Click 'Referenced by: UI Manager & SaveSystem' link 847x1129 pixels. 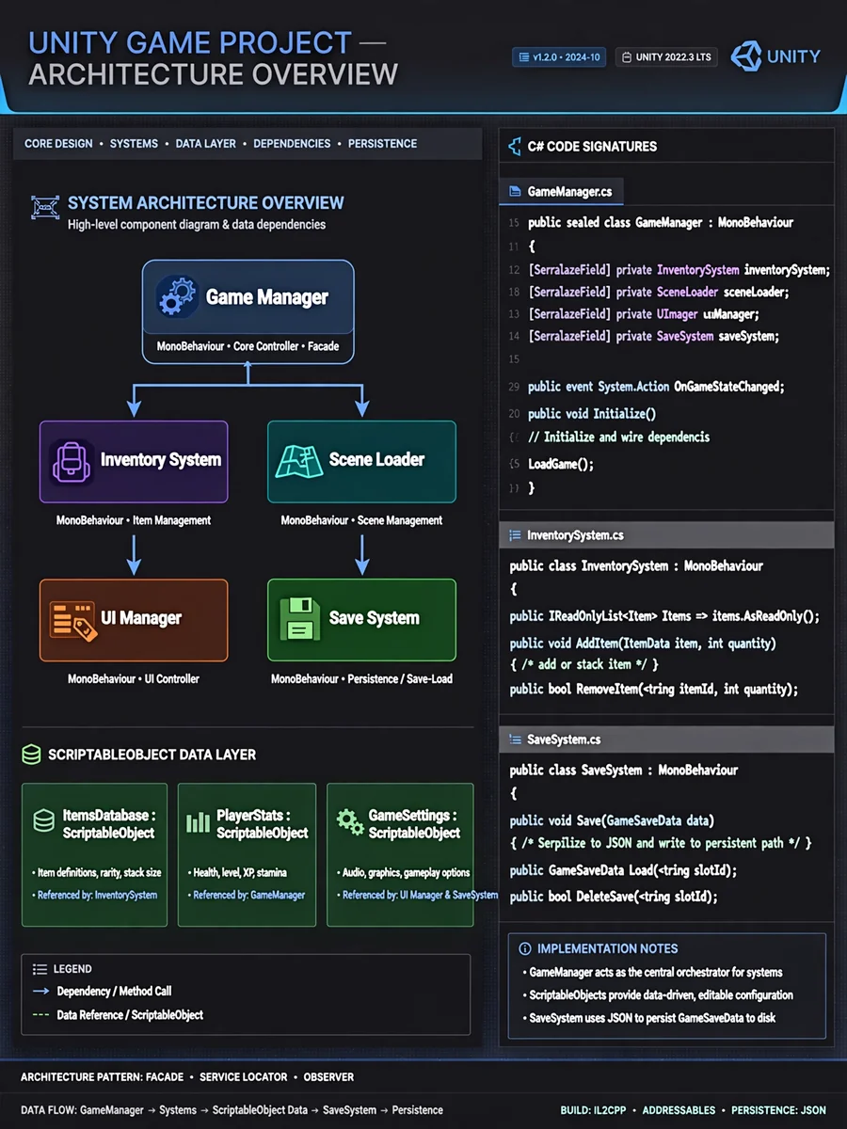(x=420, y=895)
